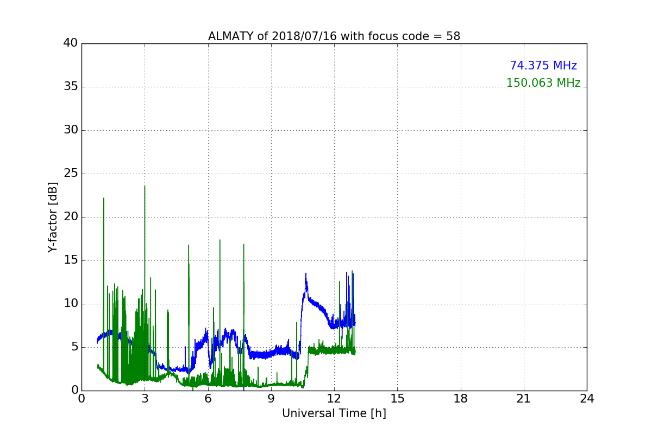
Task: Click the y-axis tick label '40'
Action: pos(70,43)
